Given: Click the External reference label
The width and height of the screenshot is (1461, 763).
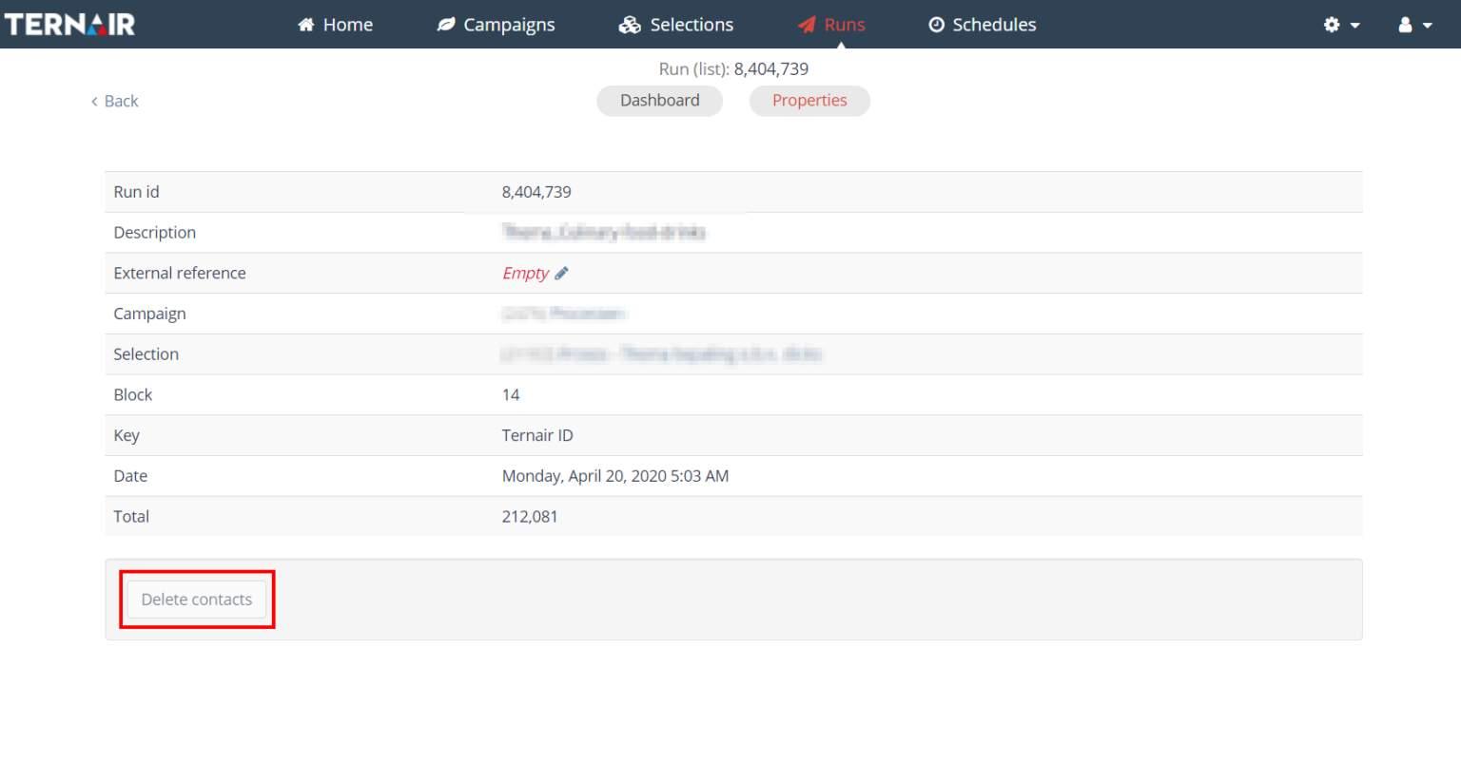Looking at the screenshot, I should point(180,274).
